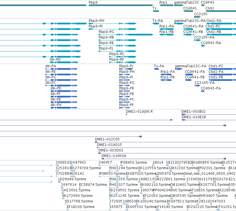Select protein Rbp9-PI
The image size is (236, 211).
click(x=126, y=78)
